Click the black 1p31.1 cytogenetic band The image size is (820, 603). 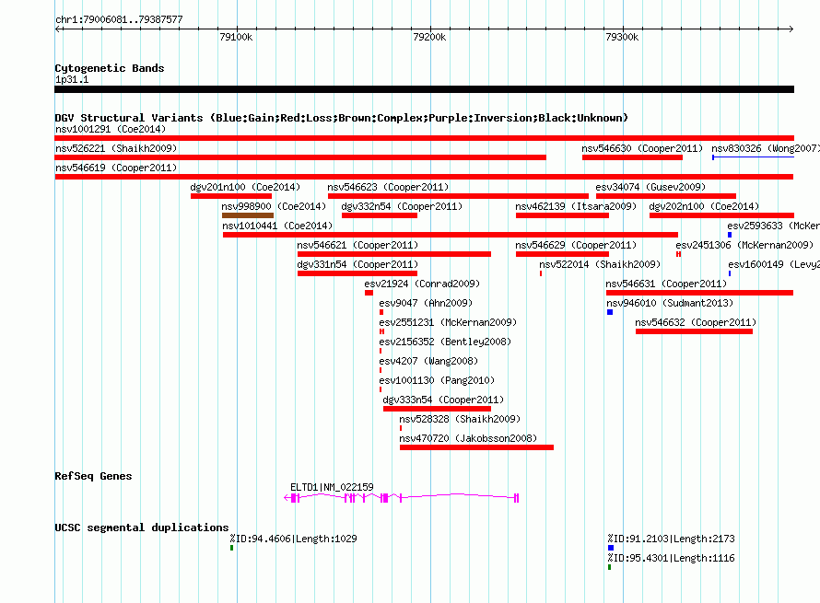pos(424,89)
